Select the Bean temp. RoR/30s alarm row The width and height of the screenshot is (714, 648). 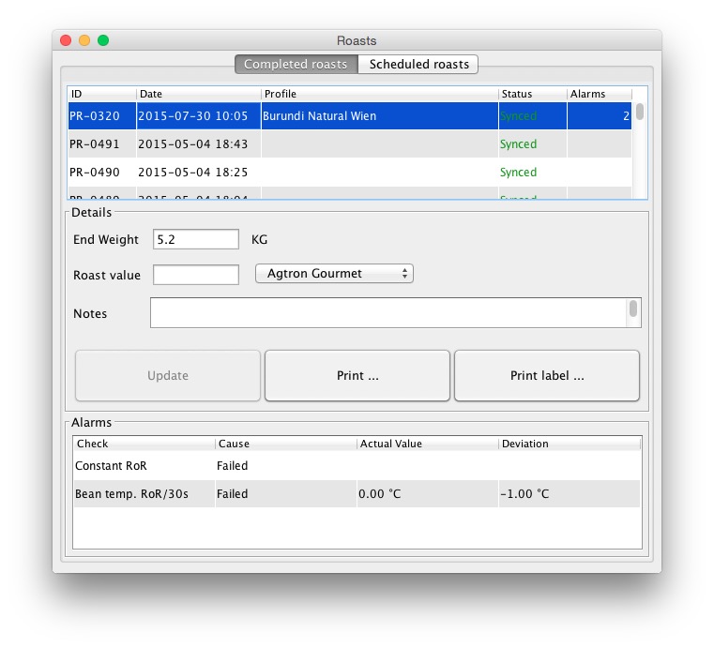(357, 493)
